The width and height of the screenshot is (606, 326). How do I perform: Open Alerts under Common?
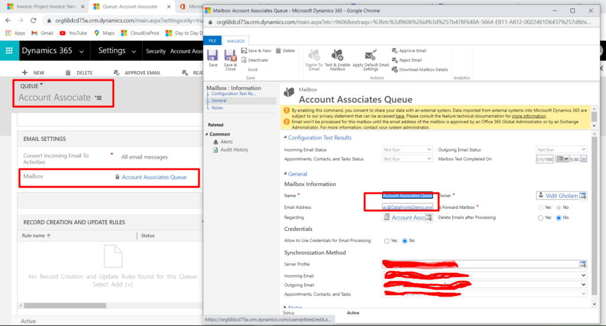(x=227, y=142)
